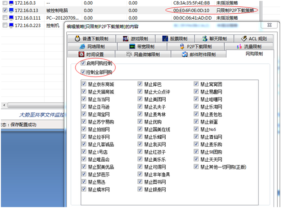
Task: Uncheck 禁止亚马逊 option
Action: (84, 107)
